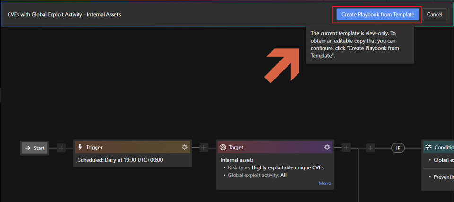Image resolution: width=454 pixels, height=202 pixels.
Task: Click Create Playbook from Template button
Action: coord(377,14)
